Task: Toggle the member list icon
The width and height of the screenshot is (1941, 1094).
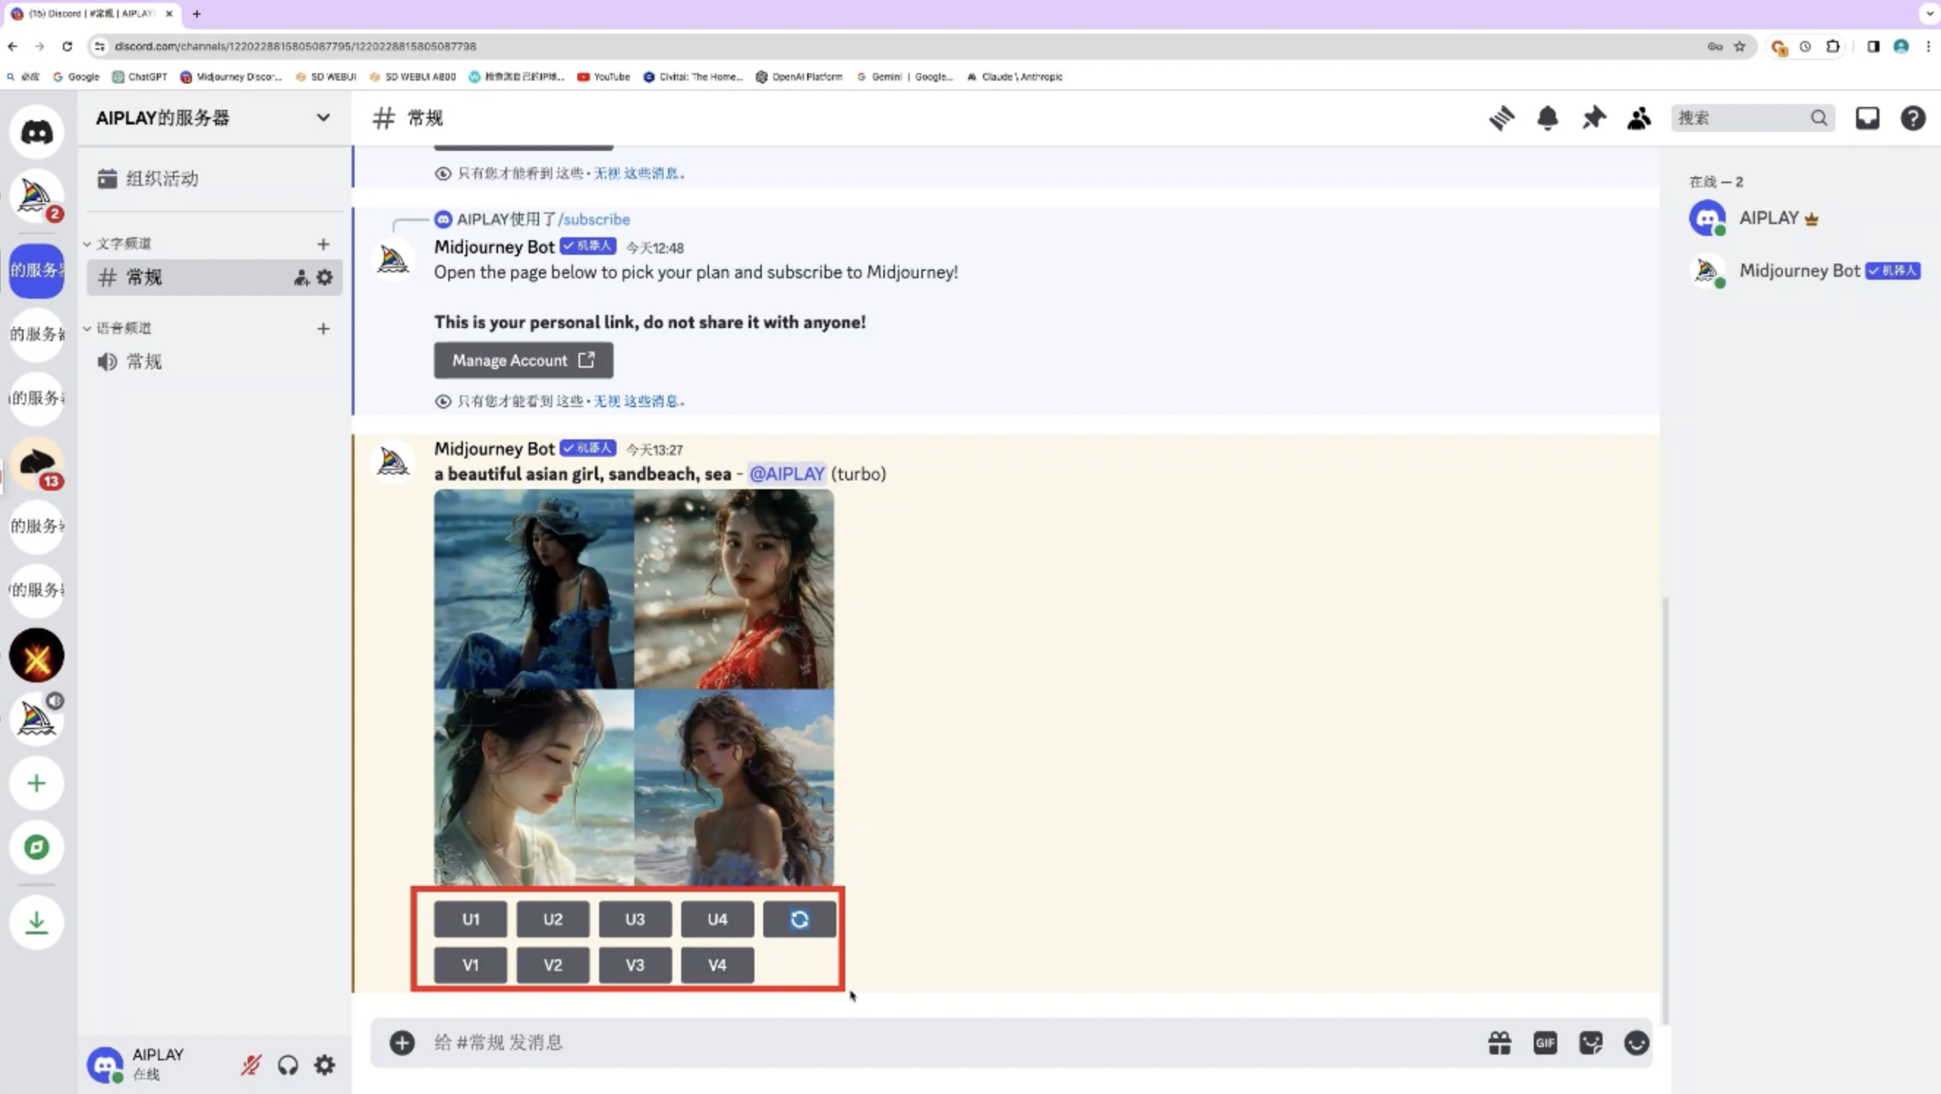Action: point(1638,119)
